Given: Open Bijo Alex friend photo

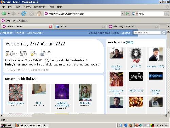Looking at the screenshot, I should (117, 53).
